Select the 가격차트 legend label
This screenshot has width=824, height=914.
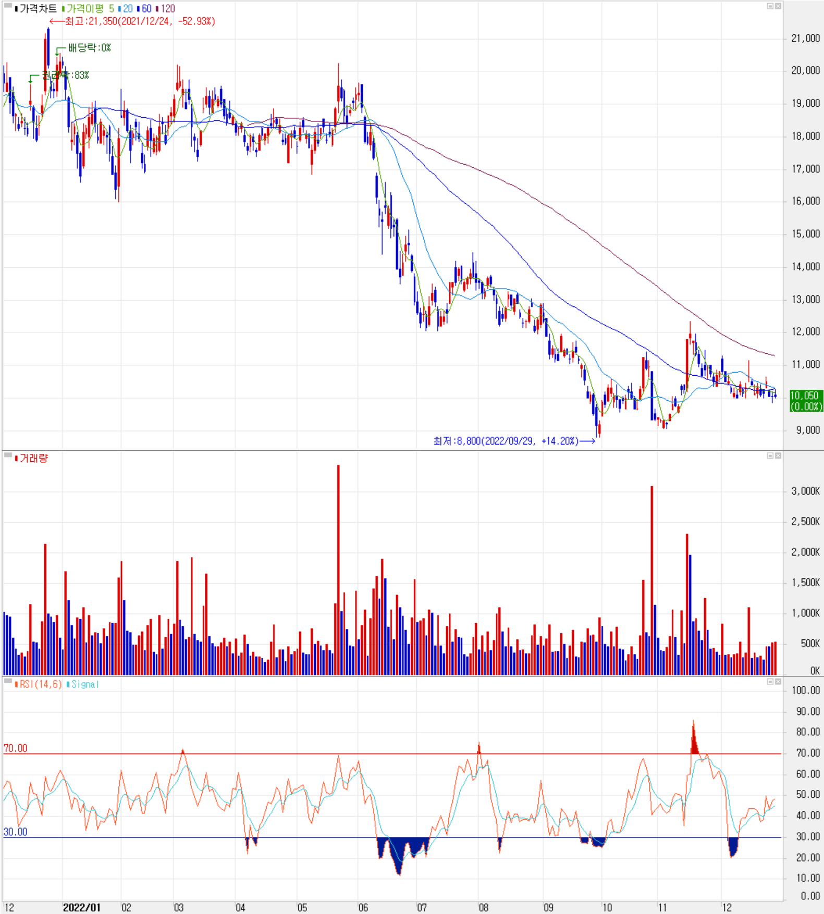(x=36, y=8)
